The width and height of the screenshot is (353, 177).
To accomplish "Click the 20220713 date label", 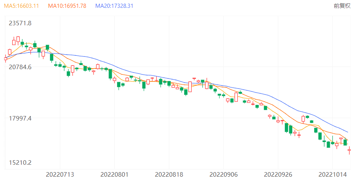I will pos(60,174).
